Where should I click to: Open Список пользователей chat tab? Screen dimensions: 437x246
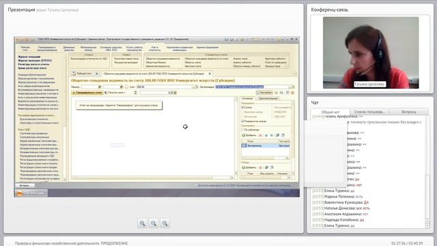point(369,111)
